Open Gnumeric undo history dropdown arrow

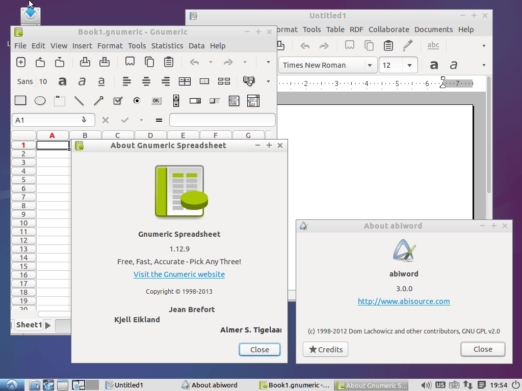[211, 62]
